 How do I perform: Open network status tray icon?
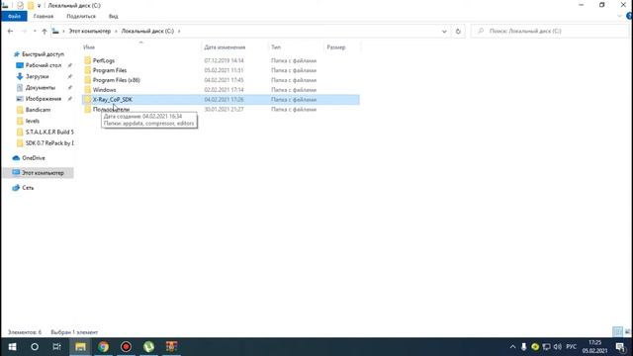click(x=547, y=347)
